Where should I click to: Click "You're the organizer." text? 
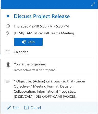pos(30,64)
